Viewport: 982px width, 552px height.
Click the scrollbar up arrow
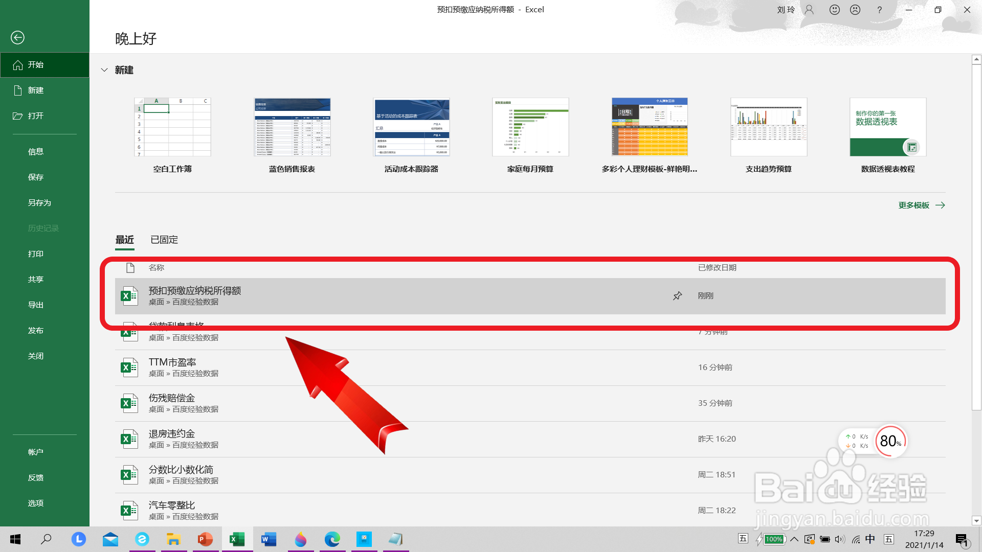point(976,60)
